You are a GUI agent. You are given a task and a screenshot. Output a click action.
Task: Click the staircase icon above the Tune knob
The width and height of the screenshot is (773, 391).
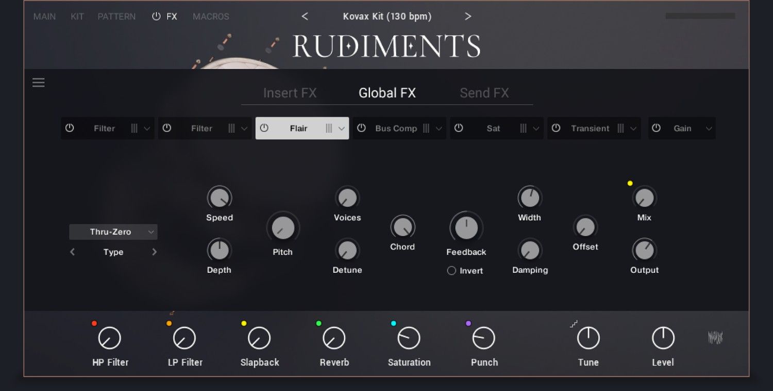coord(574,323)
